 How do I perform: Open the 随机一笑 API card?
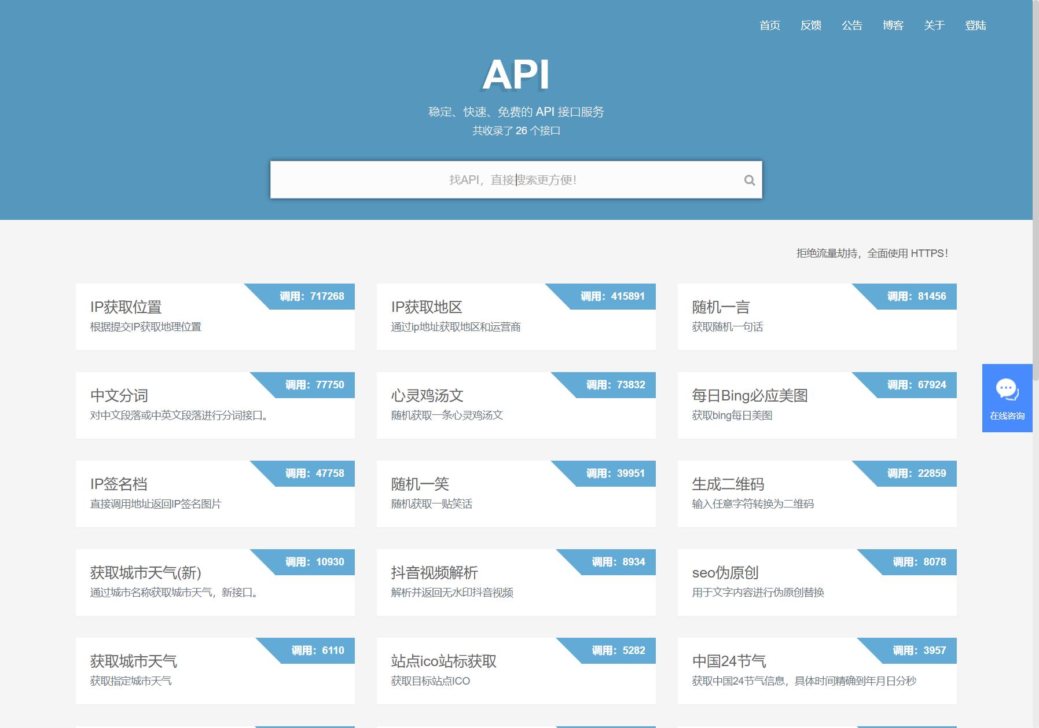516,494
